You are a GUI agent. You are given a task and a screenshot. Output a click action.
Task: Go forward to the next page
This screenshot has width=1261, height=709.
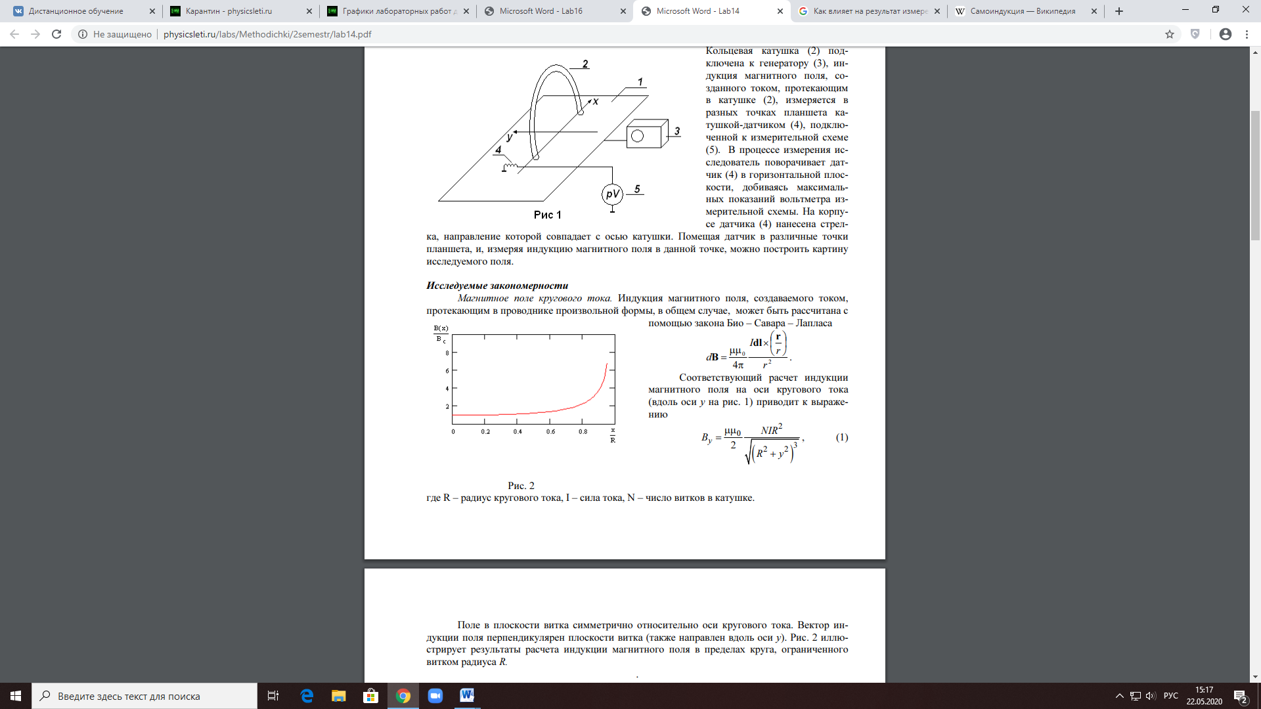pos(35,34)
